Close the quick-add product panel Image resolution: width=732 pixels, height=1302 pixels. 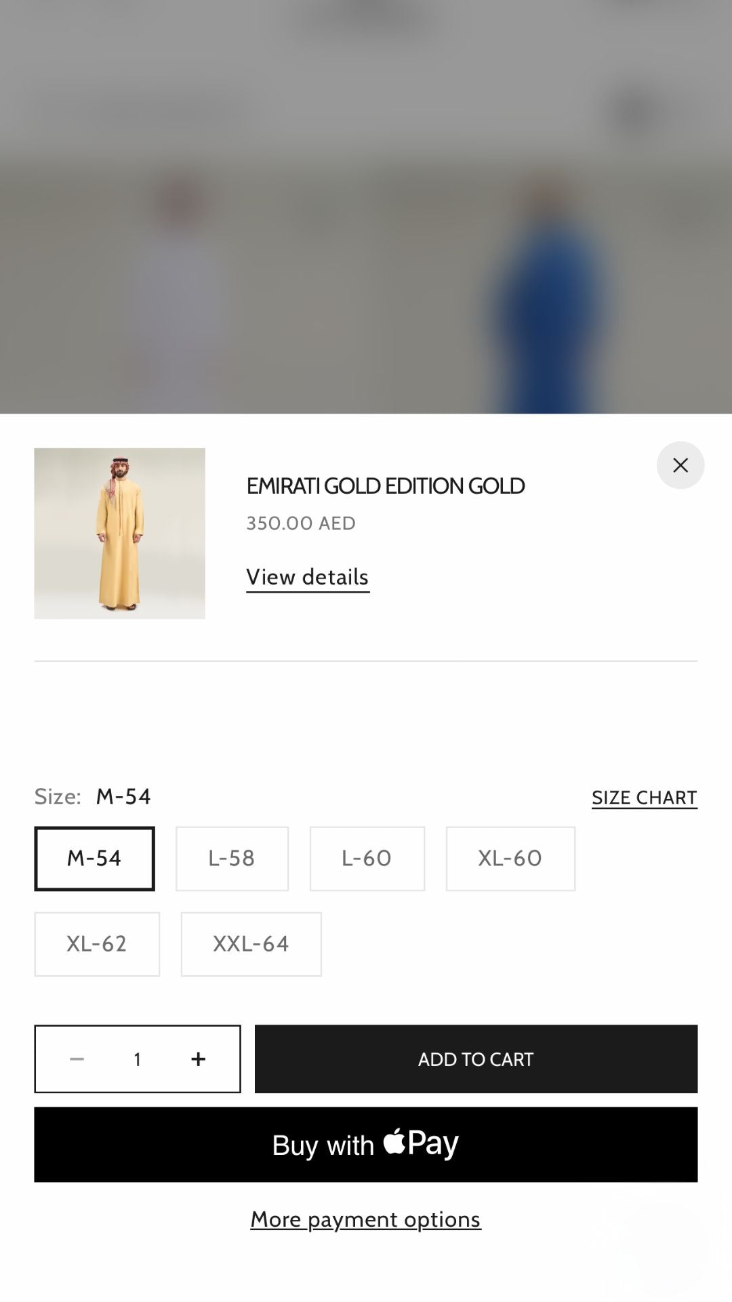coord(680,465)
